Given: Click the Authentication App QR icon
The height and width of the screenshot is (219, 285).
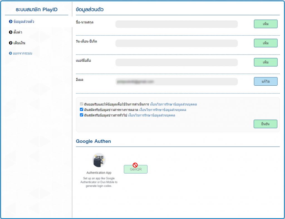Looking at the screenshot, I should (x=99, y=160).
